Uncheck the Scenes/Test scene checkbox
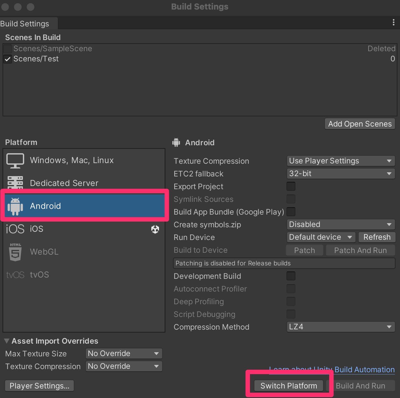The height and width of the screenshot is (398, 400). coord(8,59)
